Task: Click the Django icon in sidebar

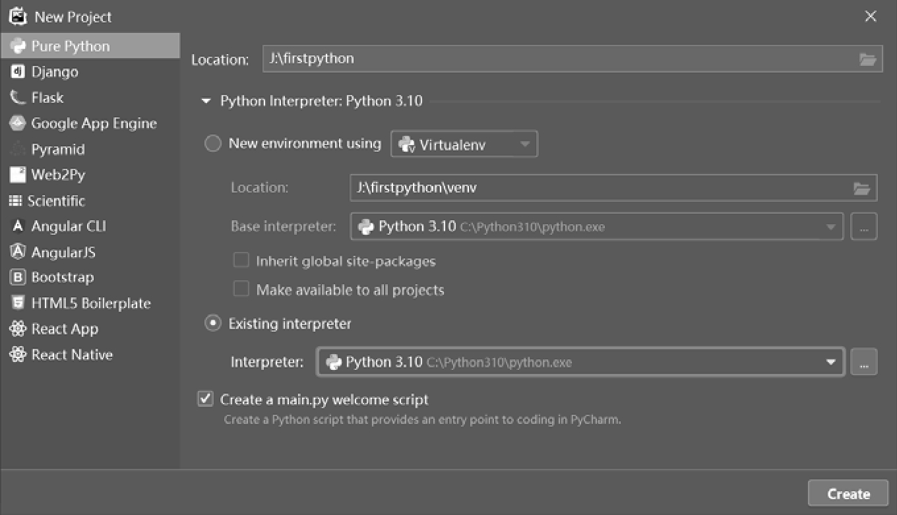Action: (18, 72)
